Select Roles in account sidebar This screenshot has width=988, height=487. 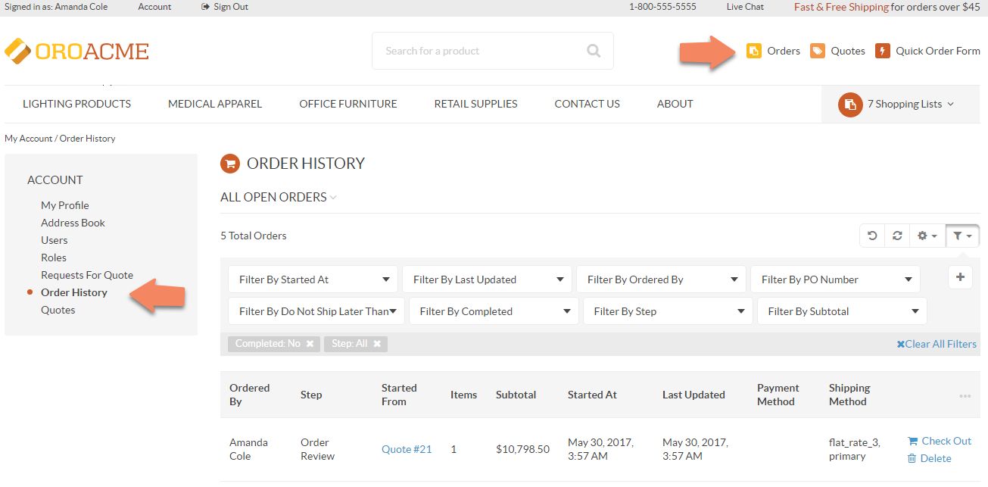(54, 258)
